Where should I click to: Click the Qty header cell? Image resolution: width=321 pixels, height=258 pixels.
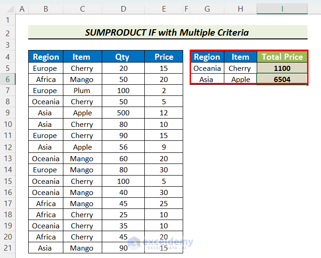(122, 57)
